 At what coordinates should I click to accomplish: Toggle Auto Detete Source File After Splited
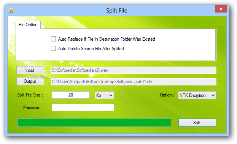point(53,49)
